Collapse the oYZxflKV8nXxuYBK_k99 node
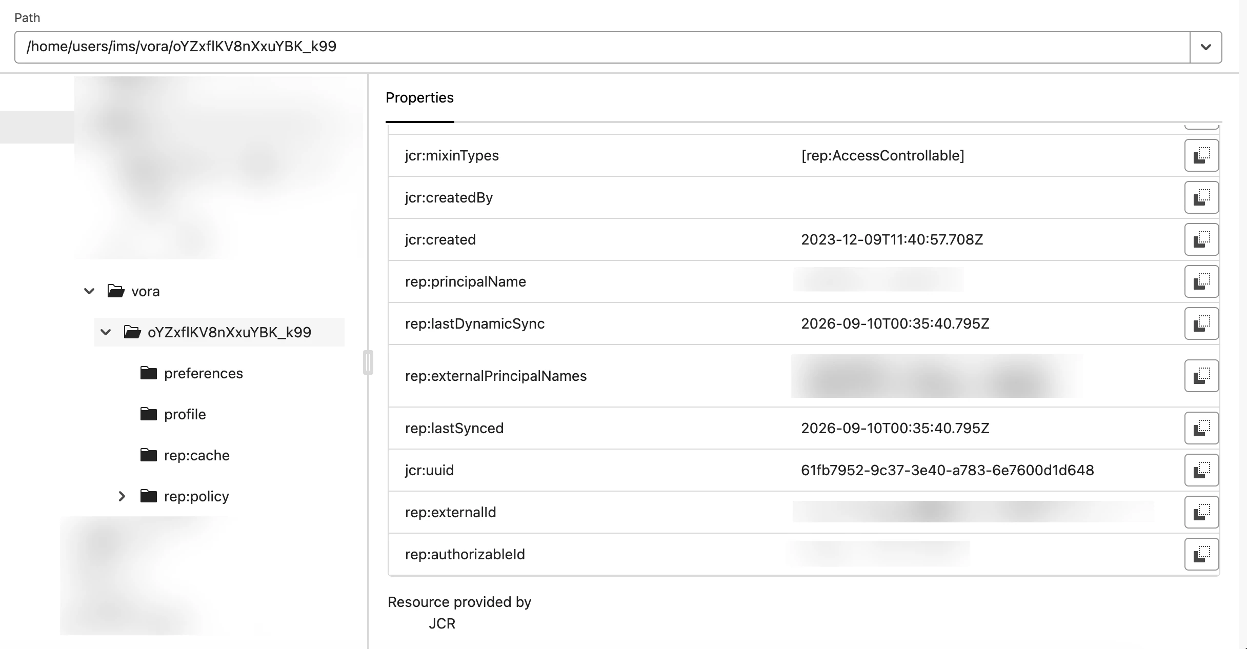 (106, 332)
